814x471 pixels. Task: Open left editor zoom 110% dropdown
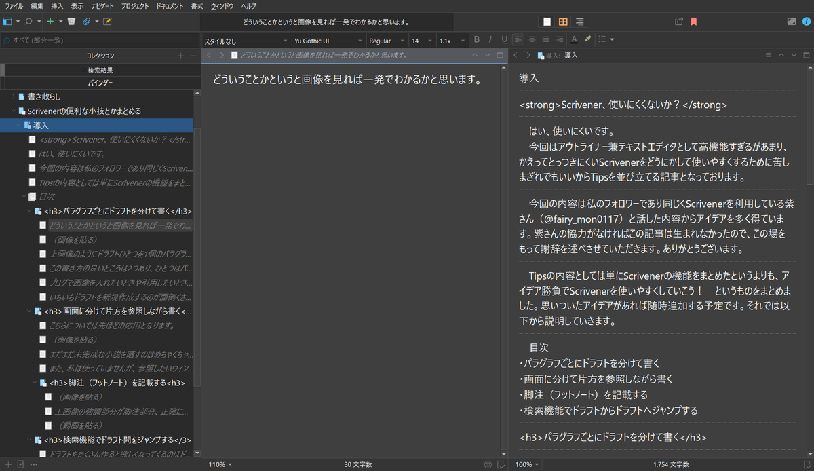pos(220,465)
